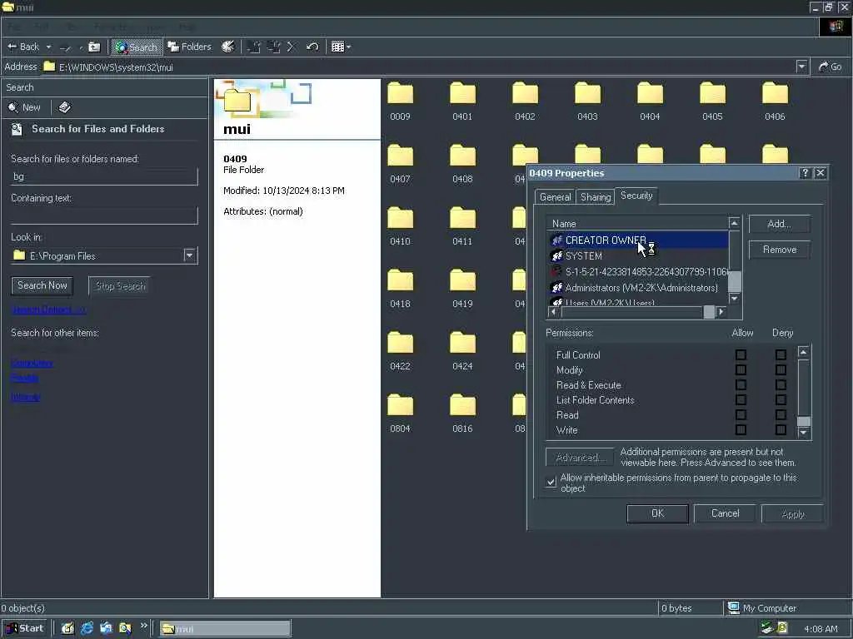Image resolution: width=853 pixels, height=639 pixels.
Task: Expand quick launch overflow chevron
Action: [x=143, y=626]
